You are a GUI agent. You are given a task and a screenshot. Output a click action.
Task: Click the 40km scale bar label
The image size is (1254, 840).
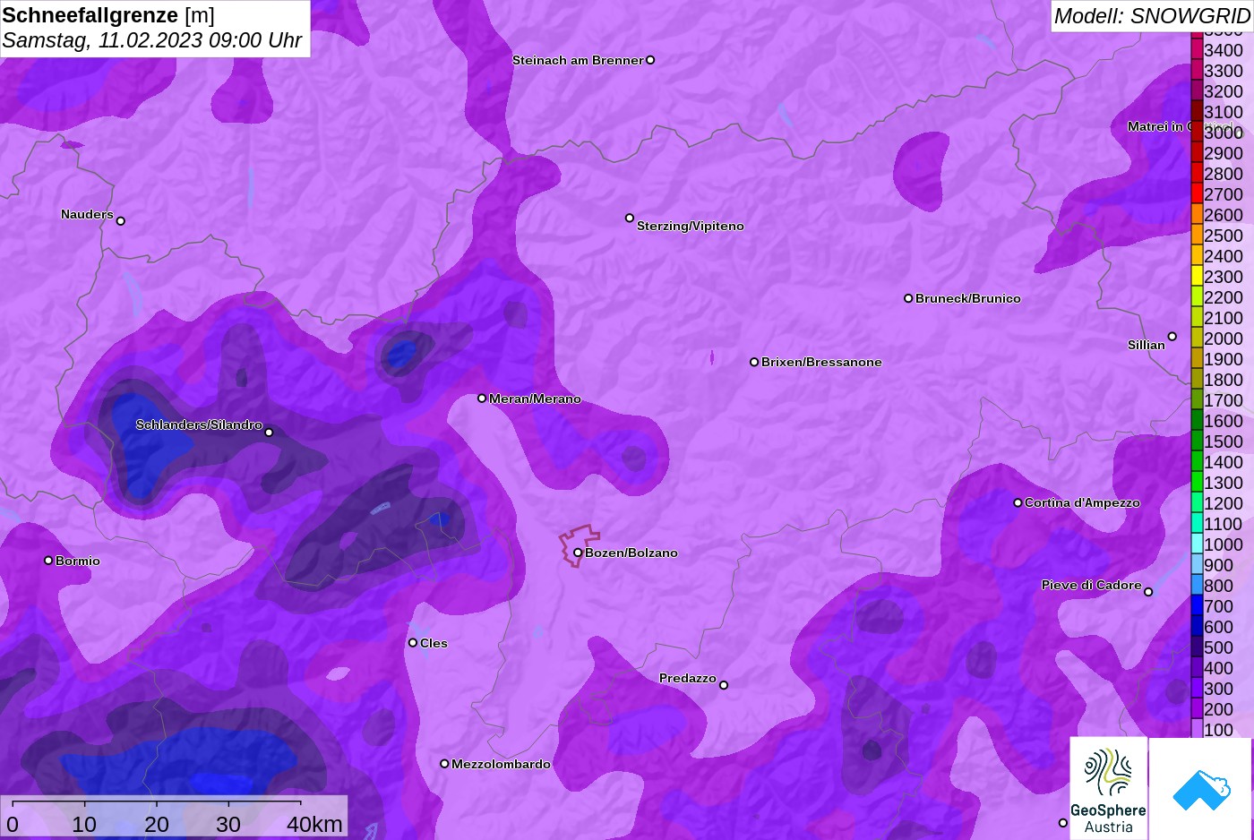point(314,824)
